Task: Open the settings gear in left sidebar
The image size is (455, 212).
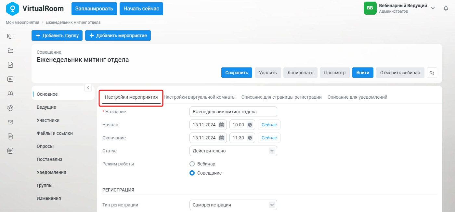Action: tap(10, 108)
